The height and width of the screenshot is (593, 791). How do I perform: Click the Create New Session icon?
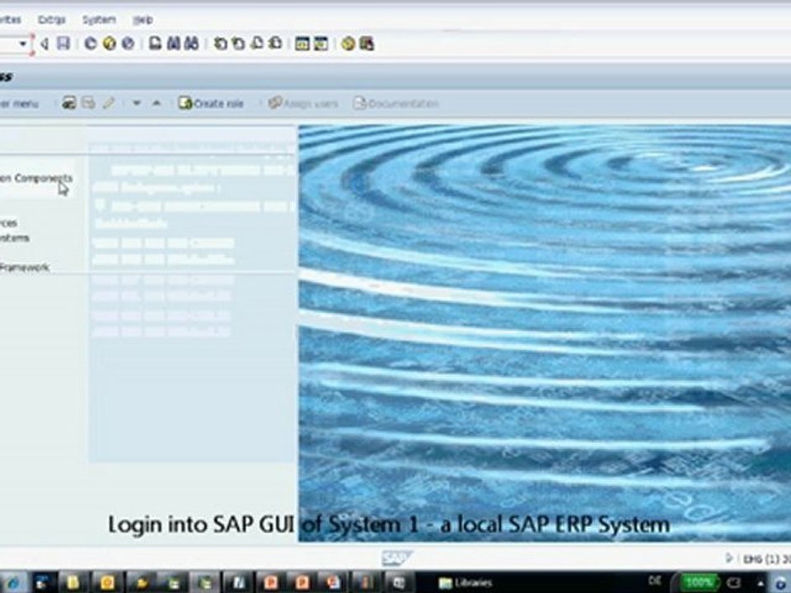tap(302, 44)
